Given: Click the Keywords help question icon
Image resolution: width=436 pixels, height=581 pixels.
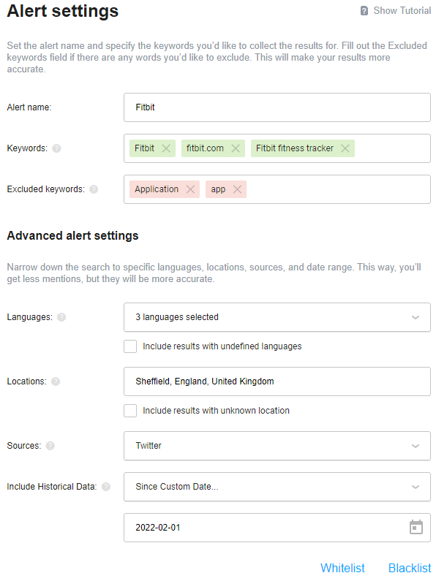Looking at the screenshot, I should point(56,148).
